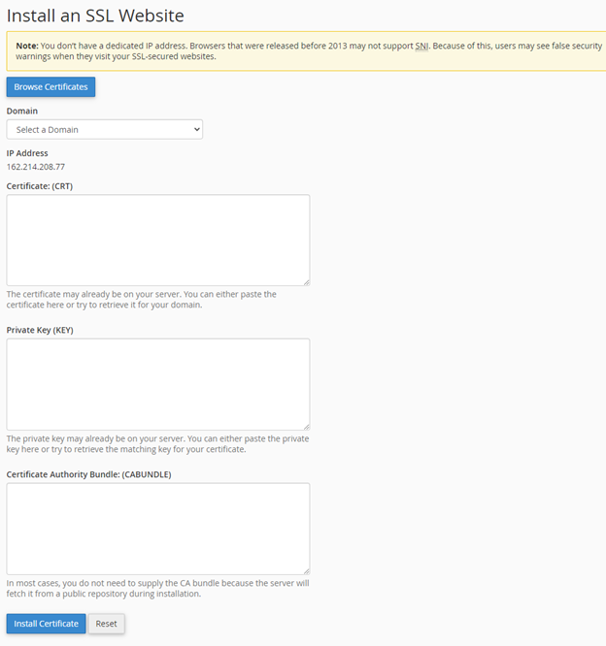Click the Reset button
This screenshot has height=646, width=606.
[106, 624]
